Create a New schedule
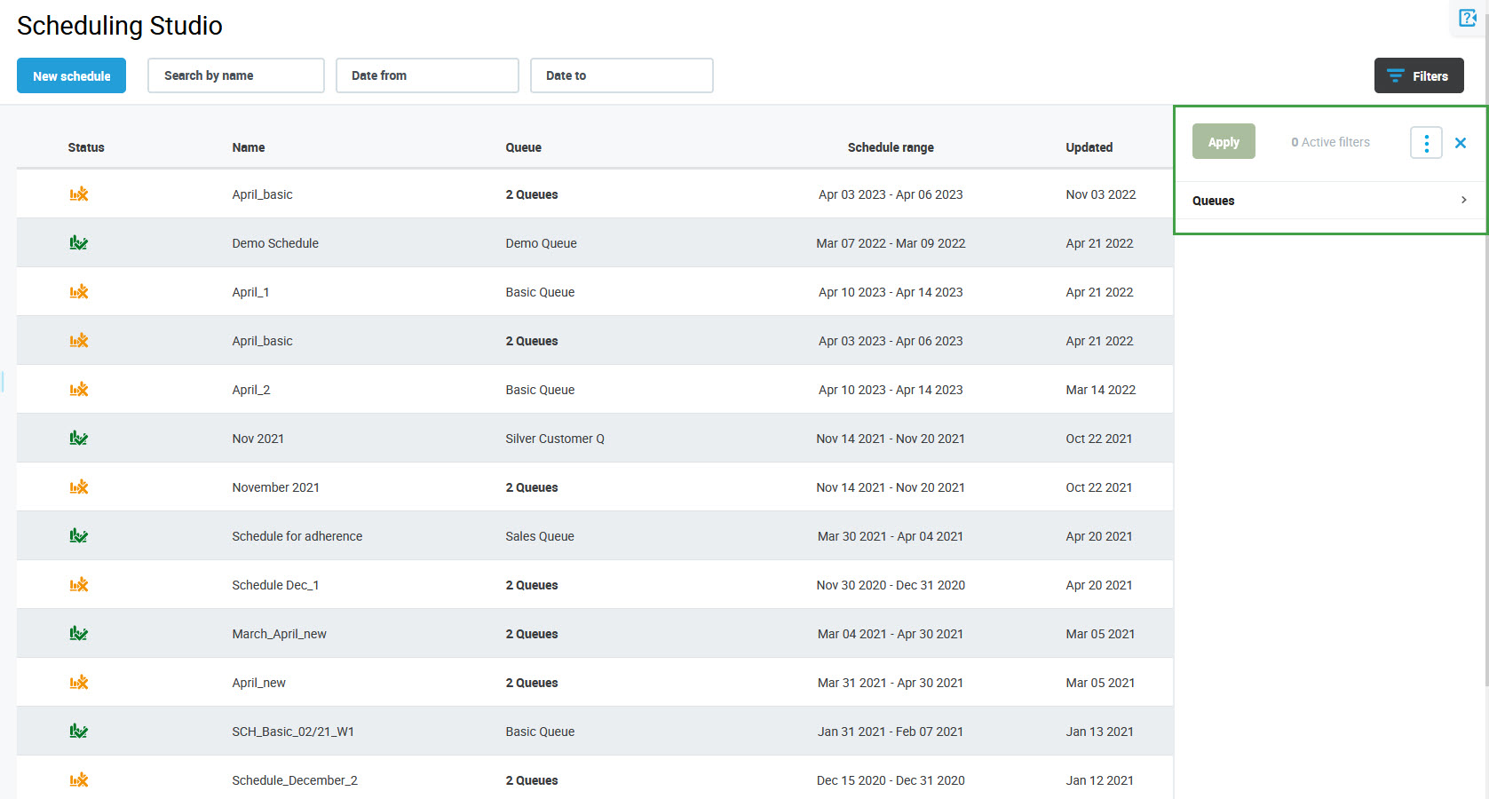 click(71, 76)
